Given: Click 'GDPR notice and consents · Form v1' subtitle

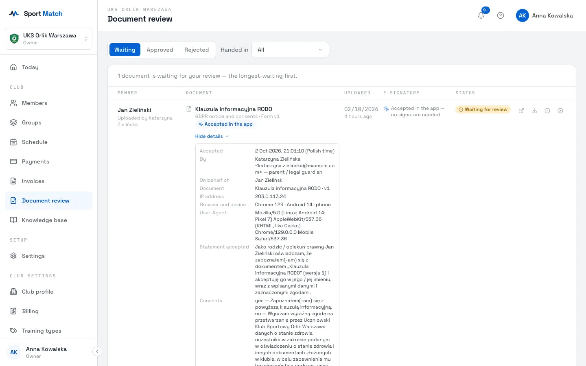Looking at the screenshot, I should 237,116.
